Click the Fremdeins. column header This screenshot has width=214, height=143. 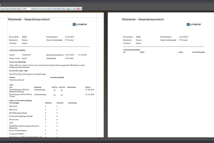(x=60, y=103)
